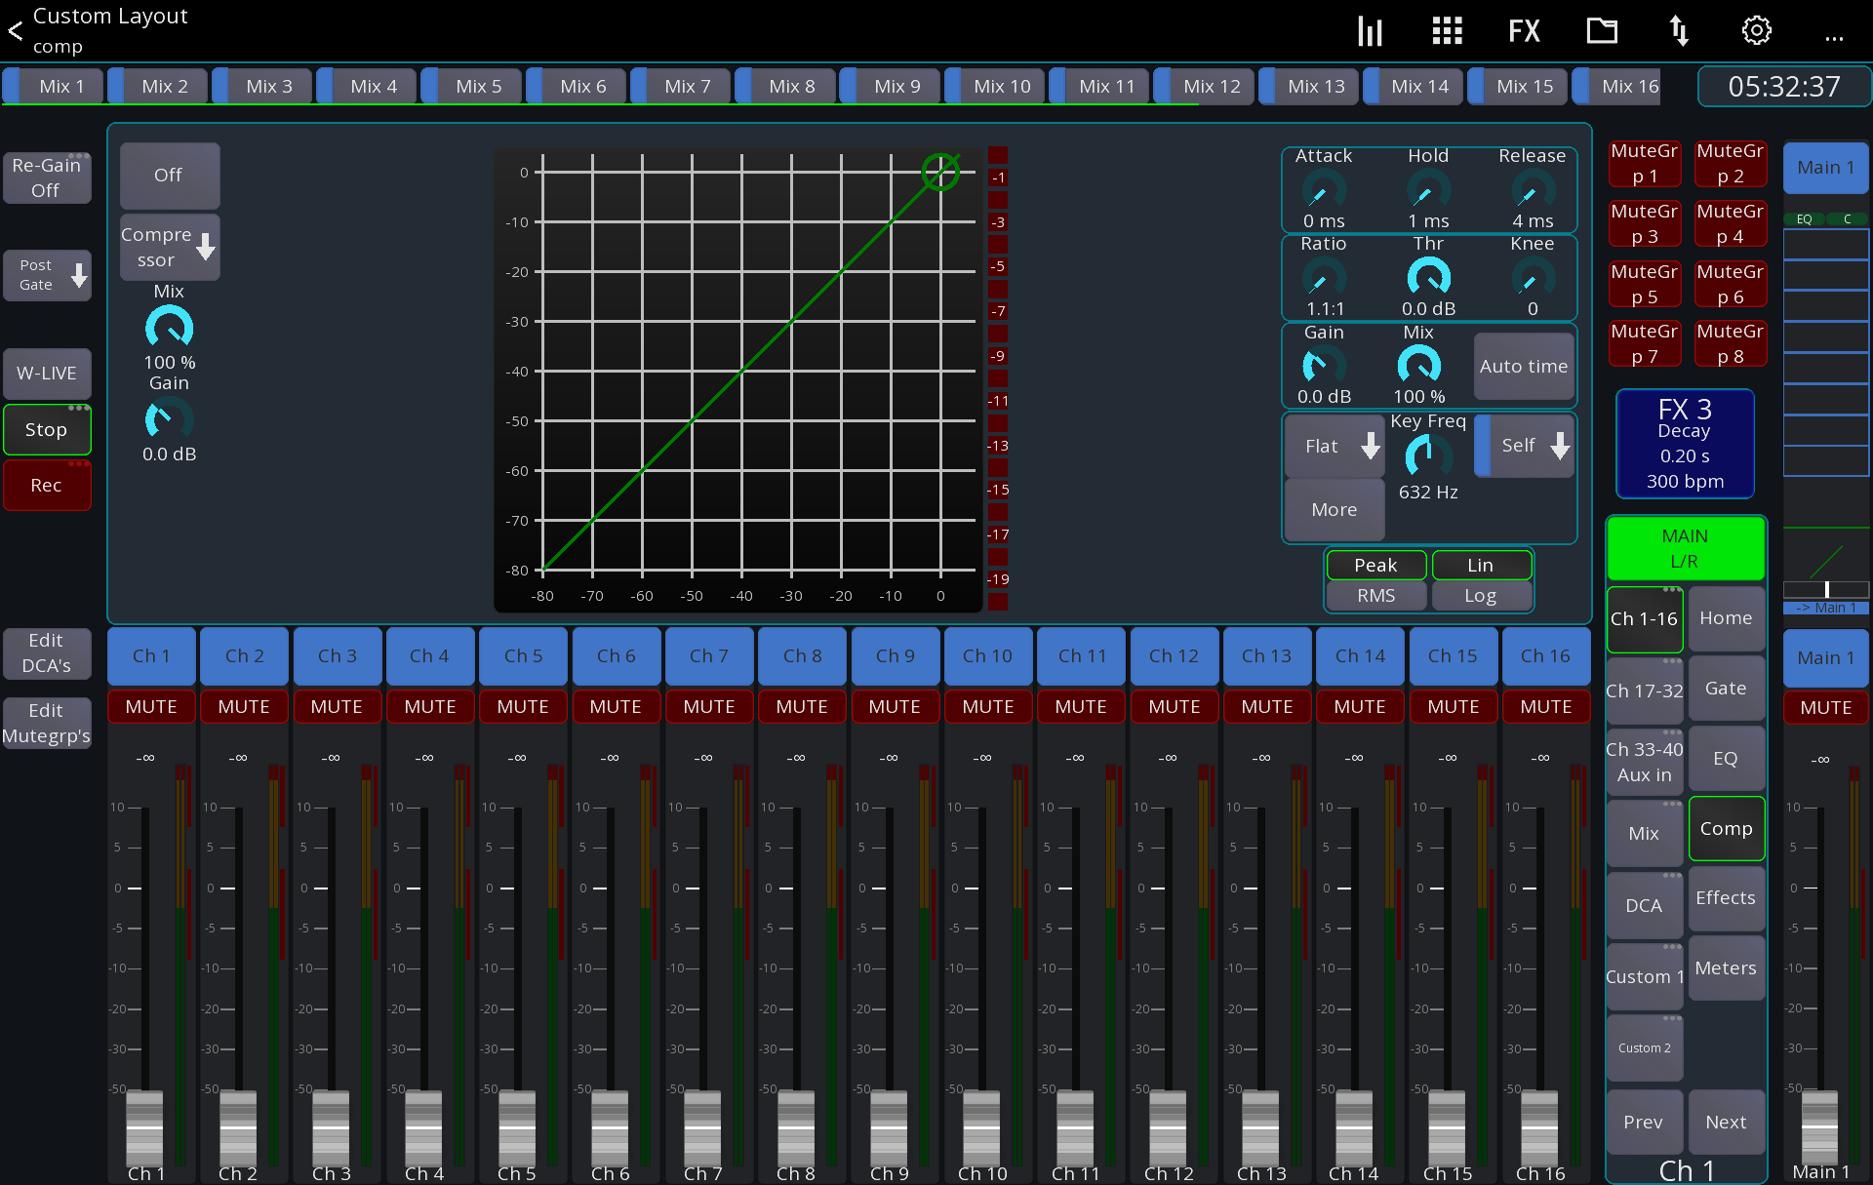Adjust the Release knob

[x=1533, y=189]
